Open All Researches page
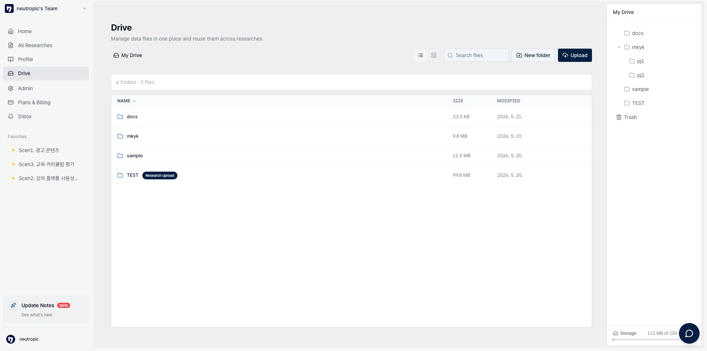This screenshot has width=707, height=351. click(x=46, y=45)
